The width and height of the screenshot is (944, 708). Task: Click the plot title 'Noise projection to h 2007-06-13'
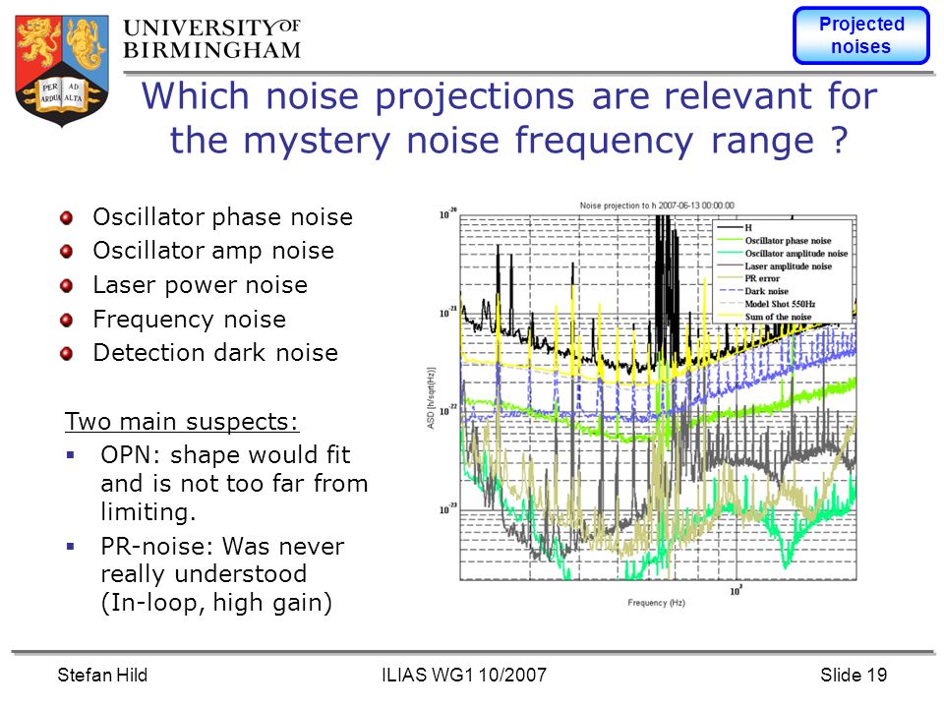click(657, 206)
